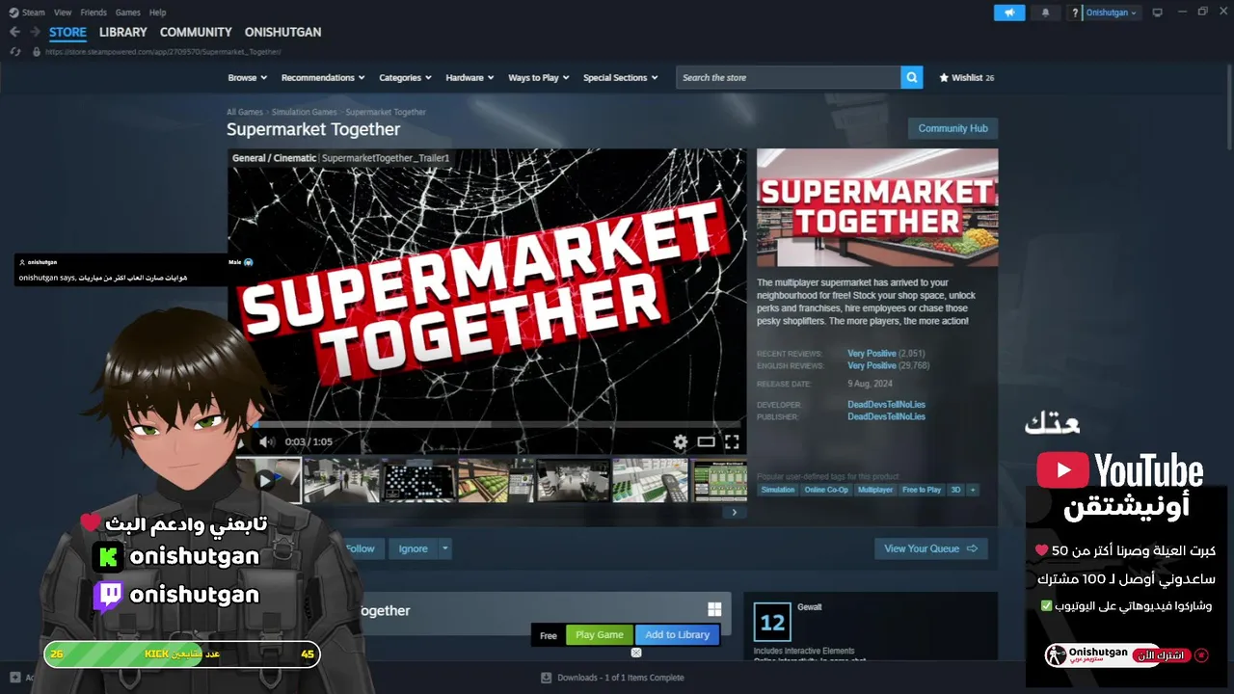The height and width of the screenshot is (694, 1234).
Task: Open the notifications bell
Action: (x=1046, y=13)
